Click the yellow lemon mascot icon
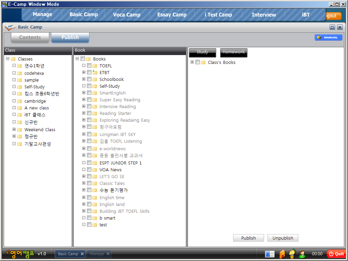Image resolution: width=348 pixels, height=261 pixels. (292, 254)
